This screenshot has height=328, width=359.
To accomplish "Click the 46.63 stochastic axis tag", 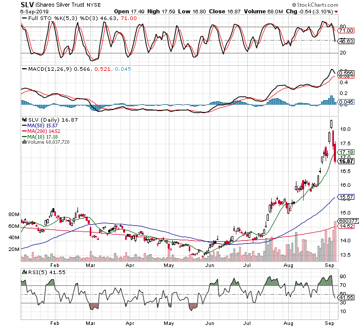I will coord(346,41).
